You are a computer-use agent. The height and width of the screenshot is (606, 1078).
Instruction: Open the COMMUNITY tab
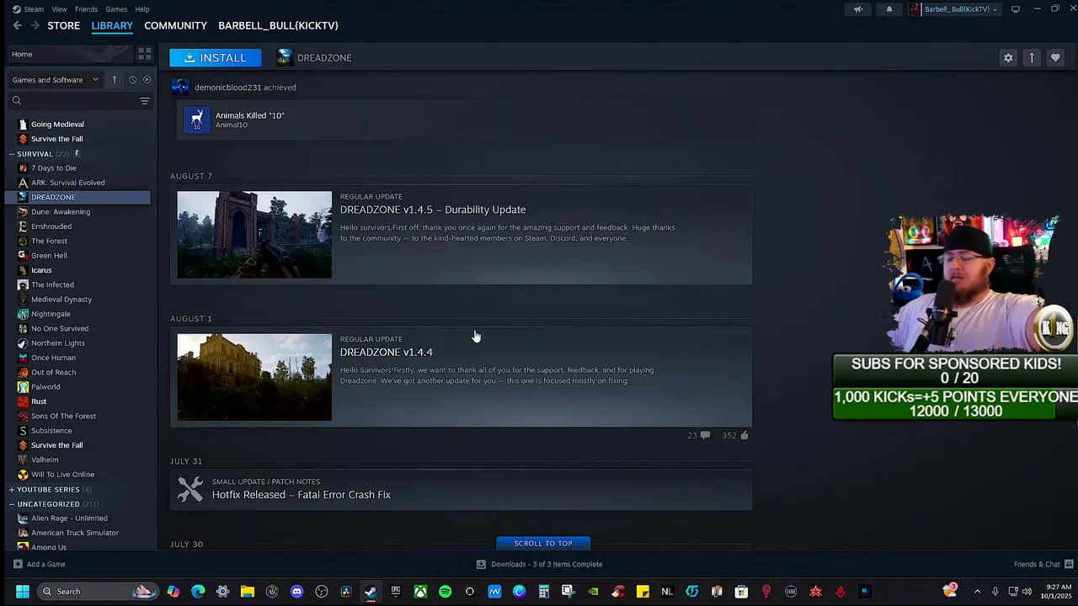point(175,26)
